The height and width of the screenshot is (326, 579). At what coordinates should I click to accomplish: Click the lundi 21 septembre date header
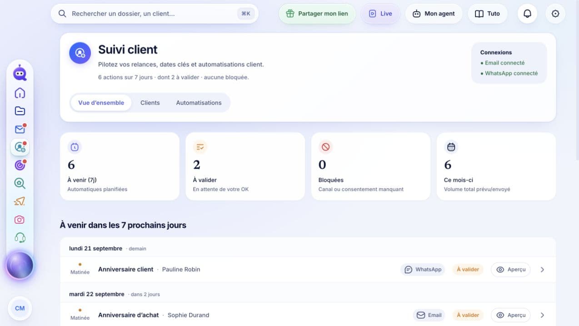95,249
